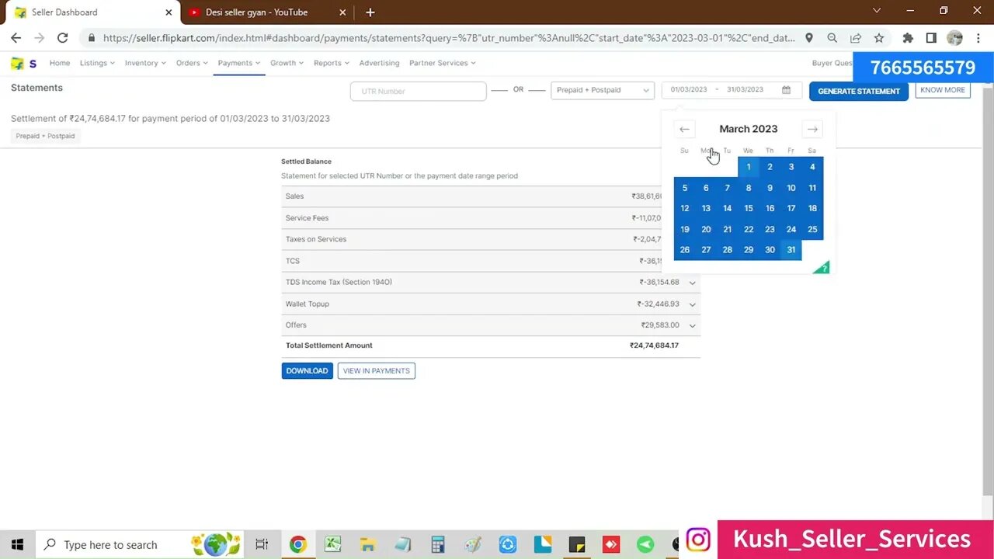This screenshot has height=559, width=994.
Task: Open the Windows Start menu
Action: pos(17,544)
